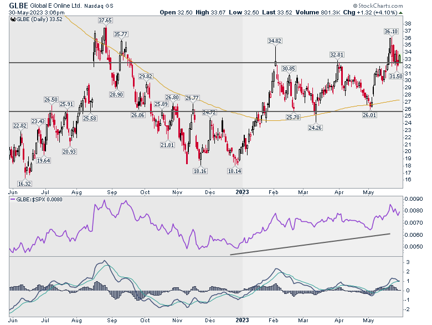Viewport: 432px width, 325px height.
Task: Click the Volume 801.3K value
Action: coord(318,12)
